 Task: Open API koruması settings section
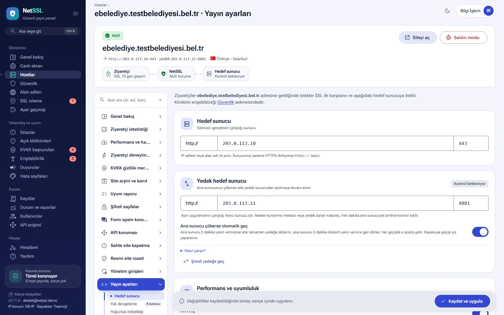[131, 233]
